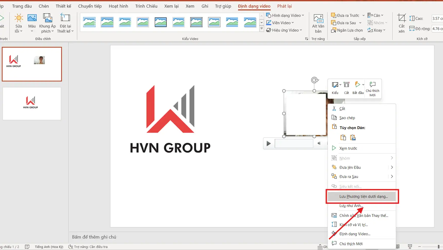
Task: Open the Sửa lỗi corrections menu
Action: click(19, 23)
